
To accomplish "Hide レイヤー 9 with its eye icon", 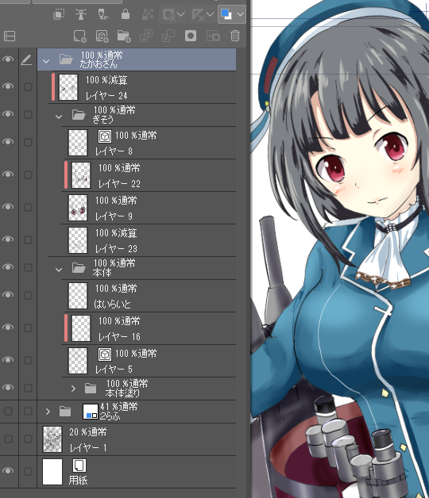I will click(x=8, y=207).
